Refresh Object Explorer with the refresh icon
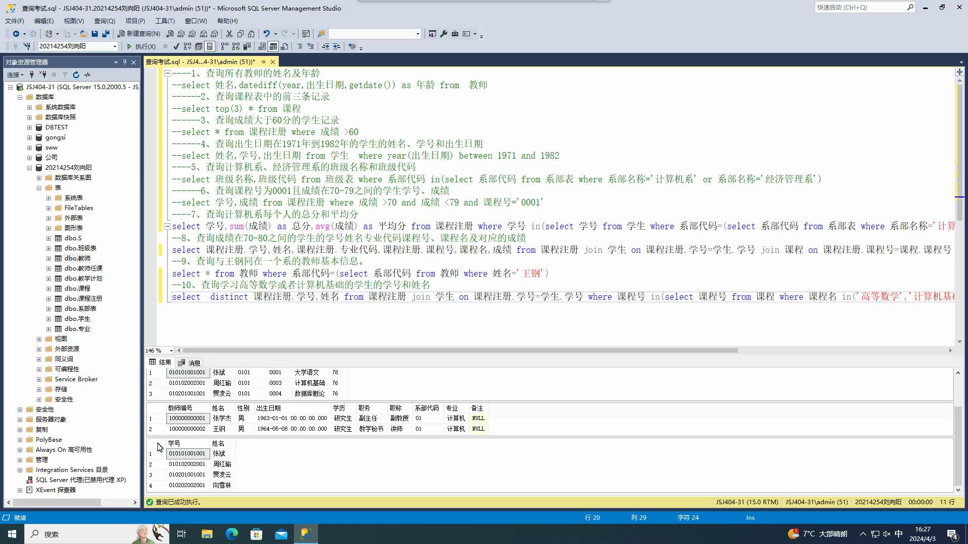Image resolution: width=968 pixels, height=544 pixels. [x=76, y=75]
